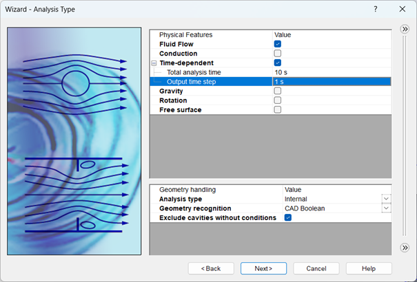Open the Analysis type dropdown arrow

click(386, 199)
